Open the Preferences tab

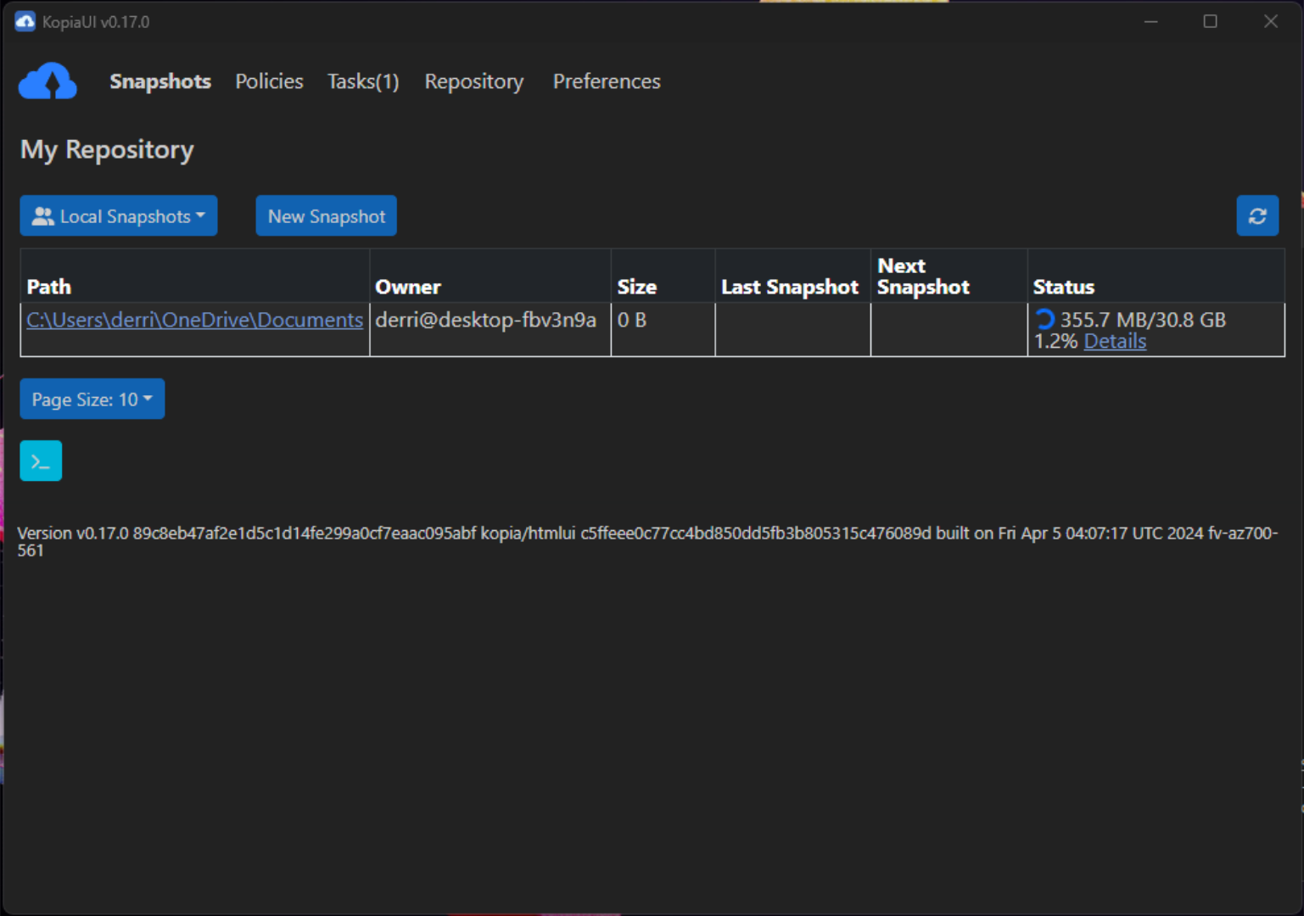coord(607,81)
